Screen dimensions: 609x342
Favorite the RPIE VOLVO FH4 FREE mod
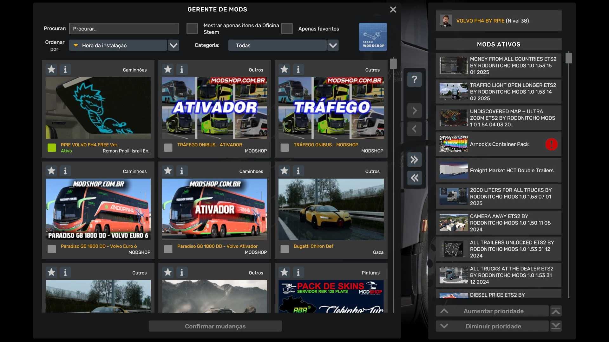tap(51, 69)
